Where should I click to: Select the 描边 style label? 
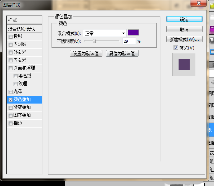[18, 123]
